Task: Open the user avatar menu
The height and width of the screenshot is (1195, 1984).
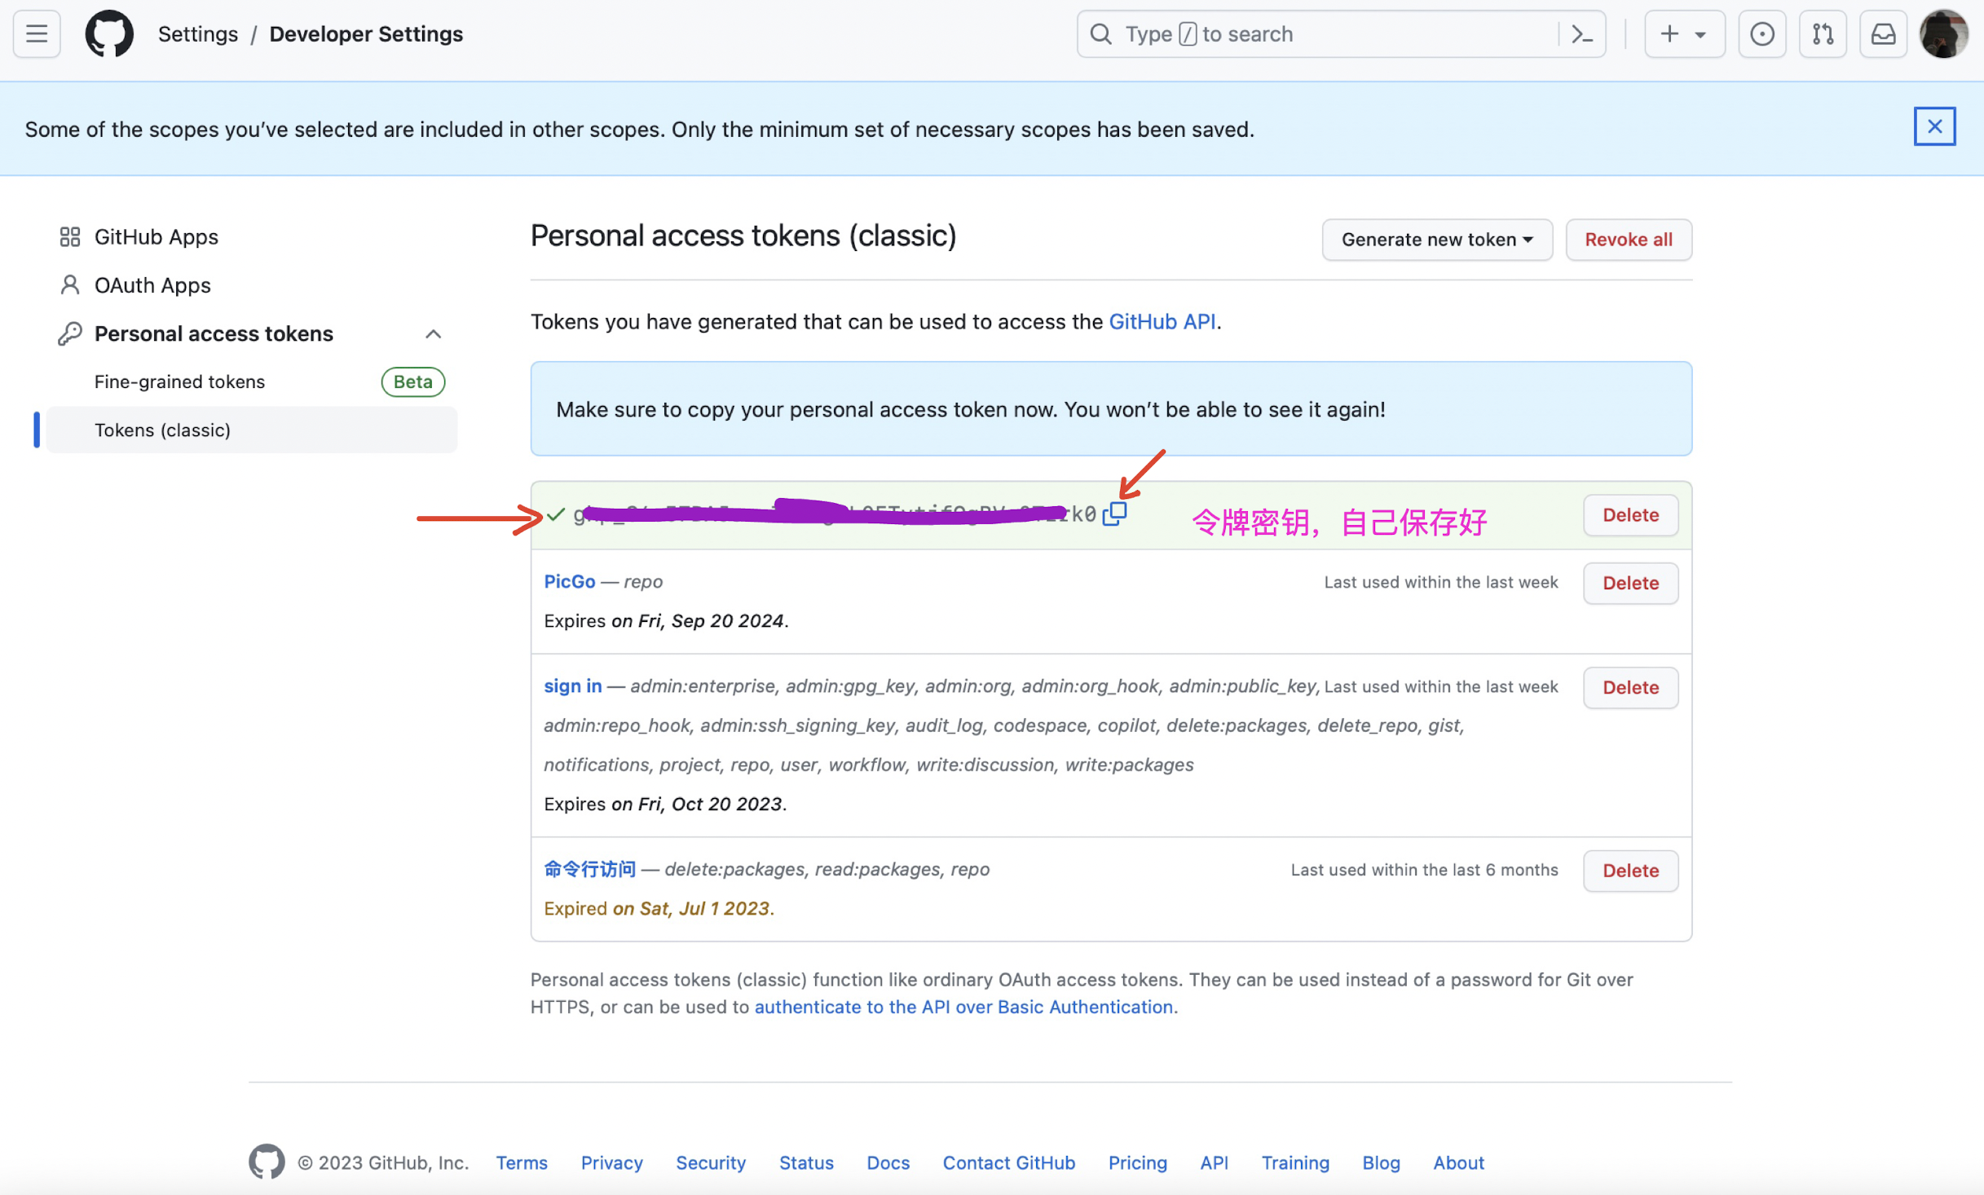Action: 1943,33
